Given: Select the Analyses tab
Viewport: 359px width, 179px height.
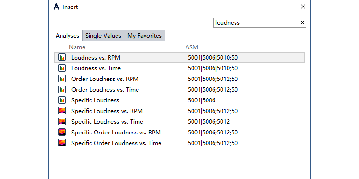Looking at the screenshot, I should pyautogui.click(x=68, y=36).
